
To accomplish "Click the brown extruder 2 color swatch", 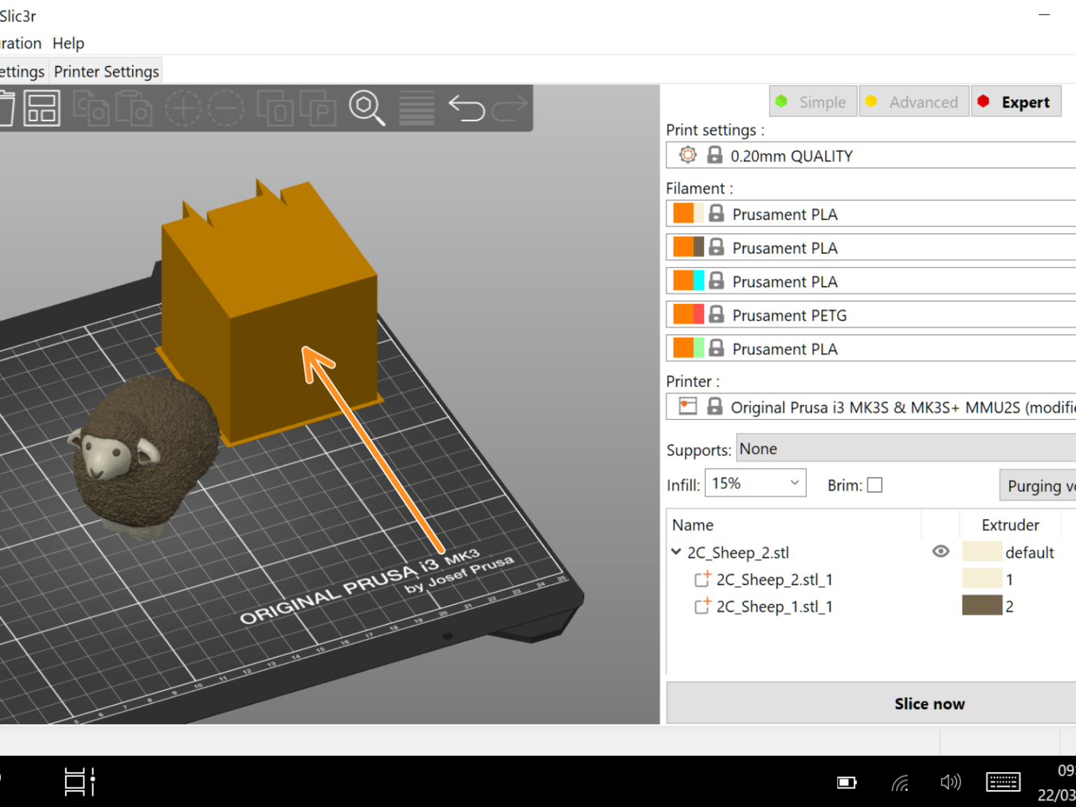I will 982,606.
